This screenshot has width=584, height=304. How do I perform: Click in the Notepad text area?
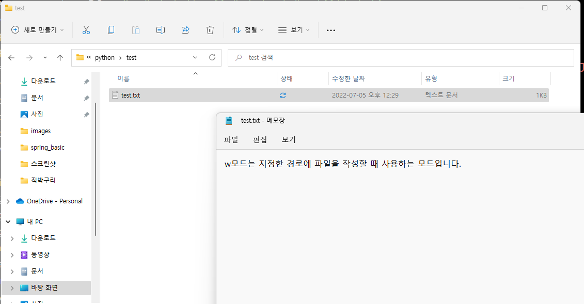click(400, 227)
